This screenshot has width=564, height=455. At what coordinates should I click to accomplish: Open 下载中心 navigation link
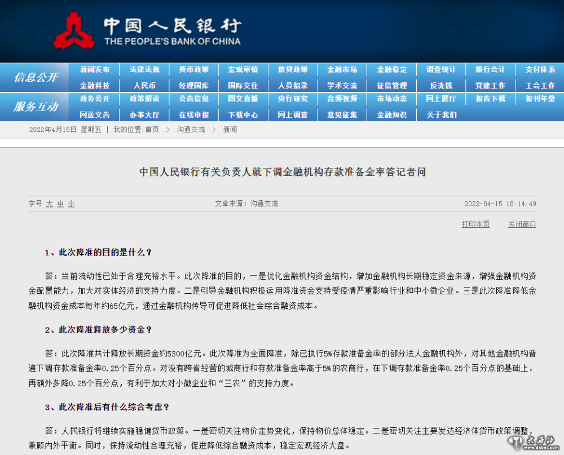point(243,114)
